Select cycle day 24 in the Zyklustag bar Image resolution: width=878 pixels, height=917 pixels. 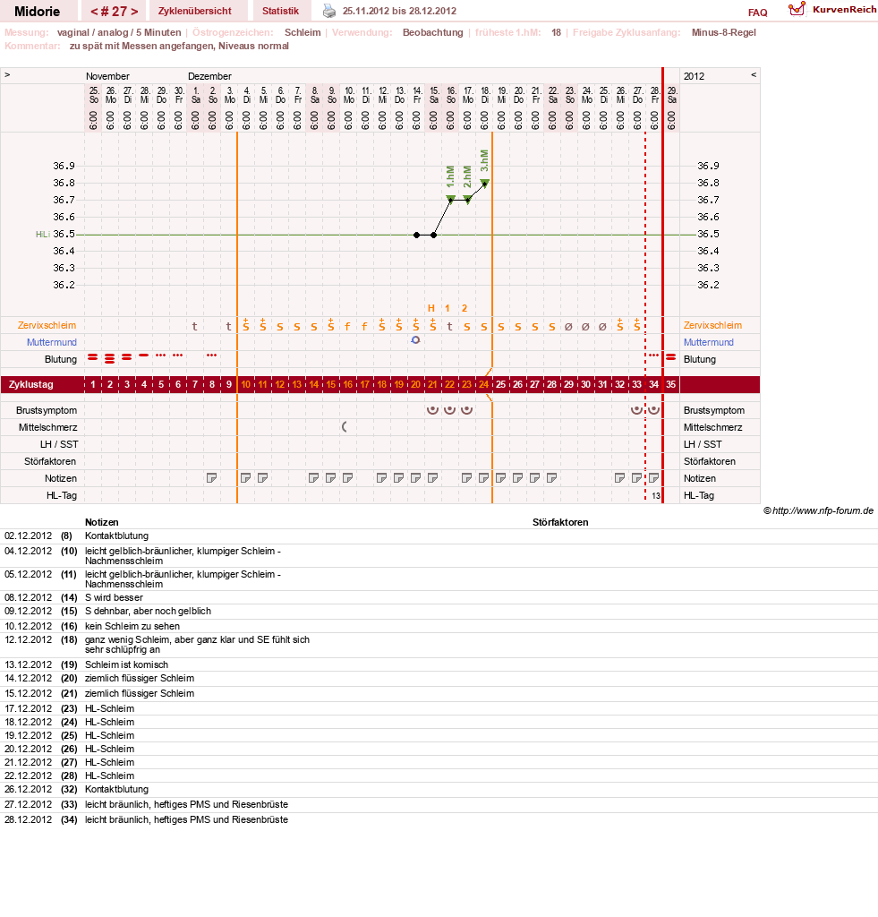(483, 384)
